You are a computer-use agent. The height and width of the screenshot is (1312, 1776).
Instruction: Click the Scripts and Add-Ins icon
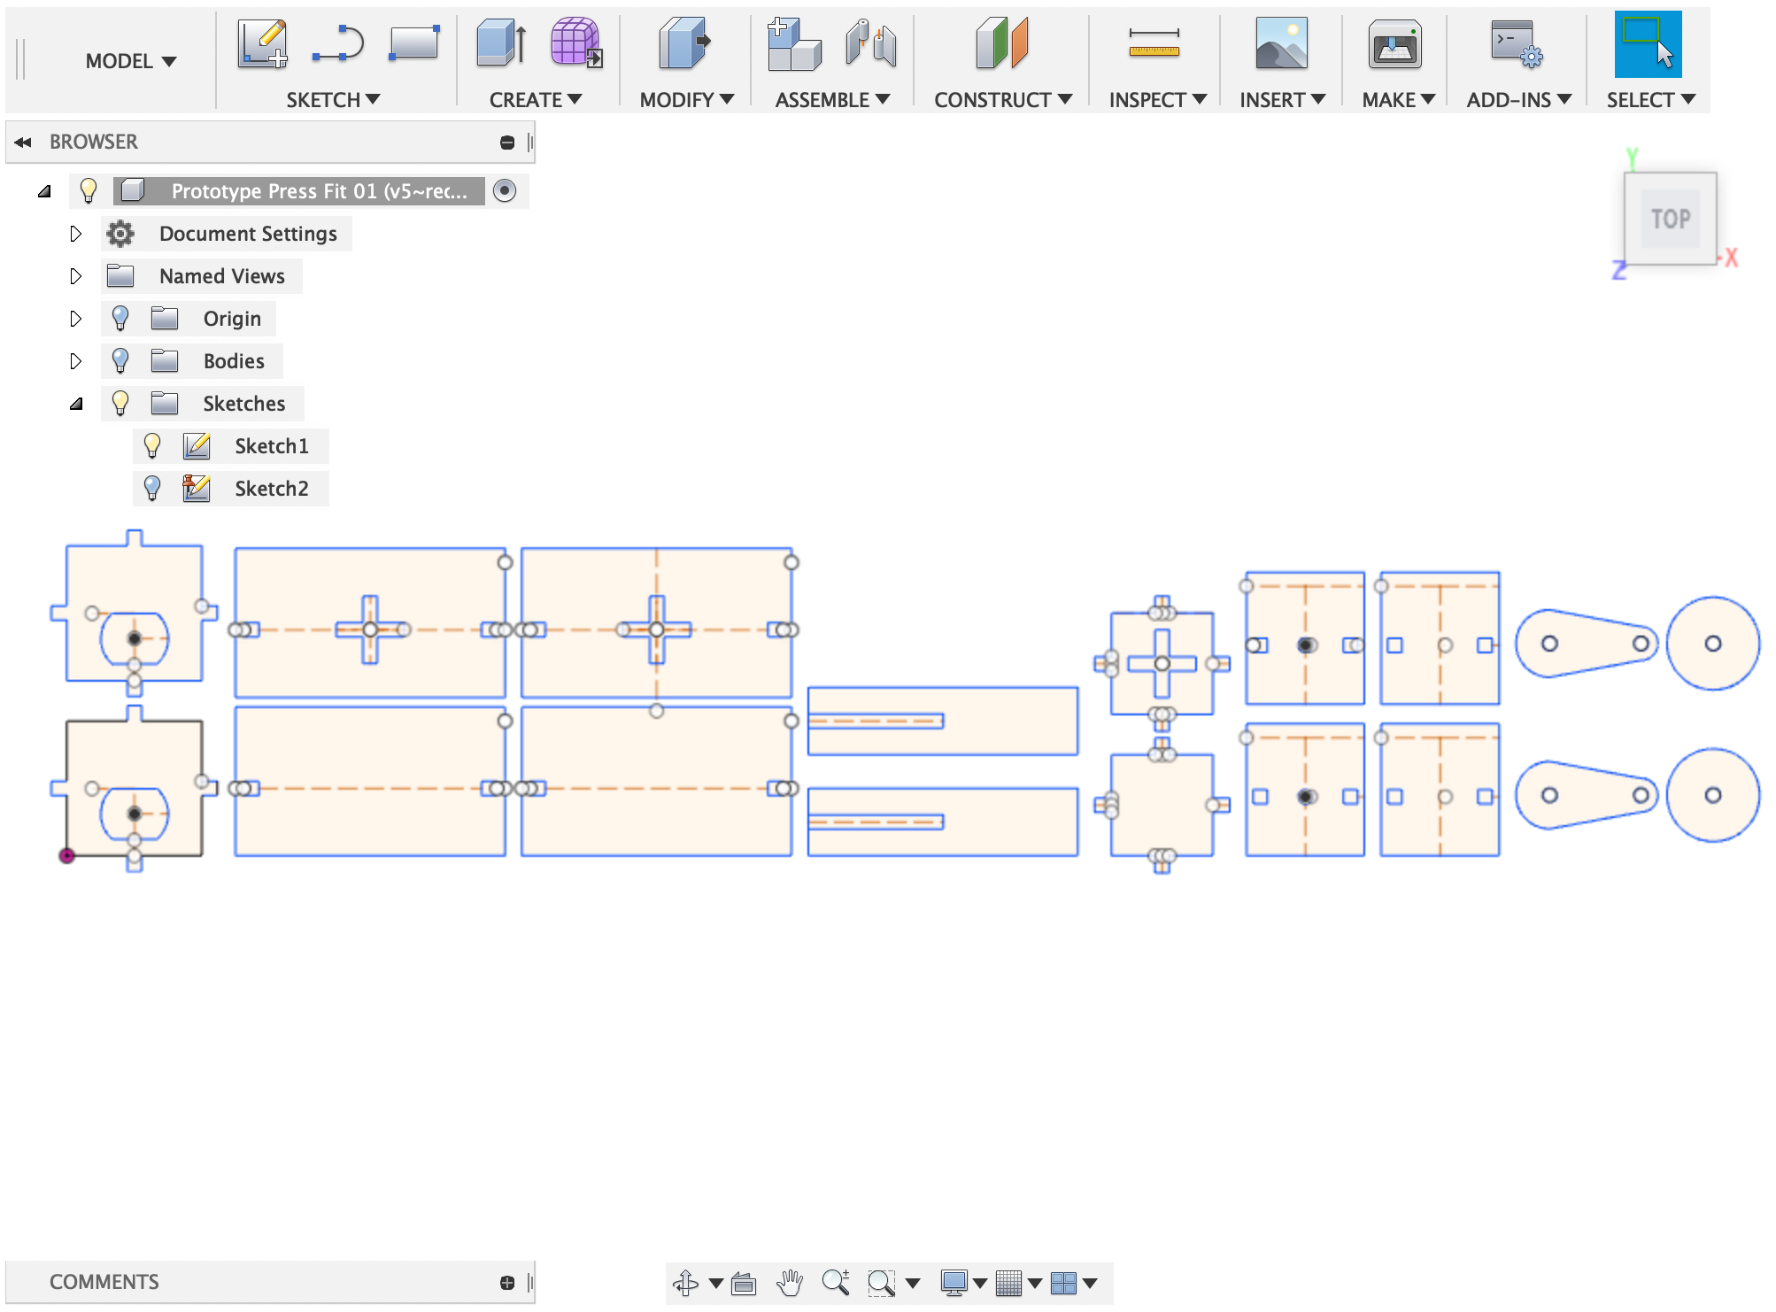1517,44
